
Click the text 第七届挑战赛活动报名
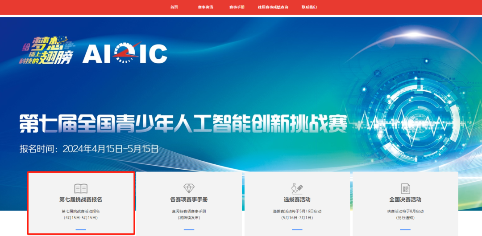(x=81, y=211)
